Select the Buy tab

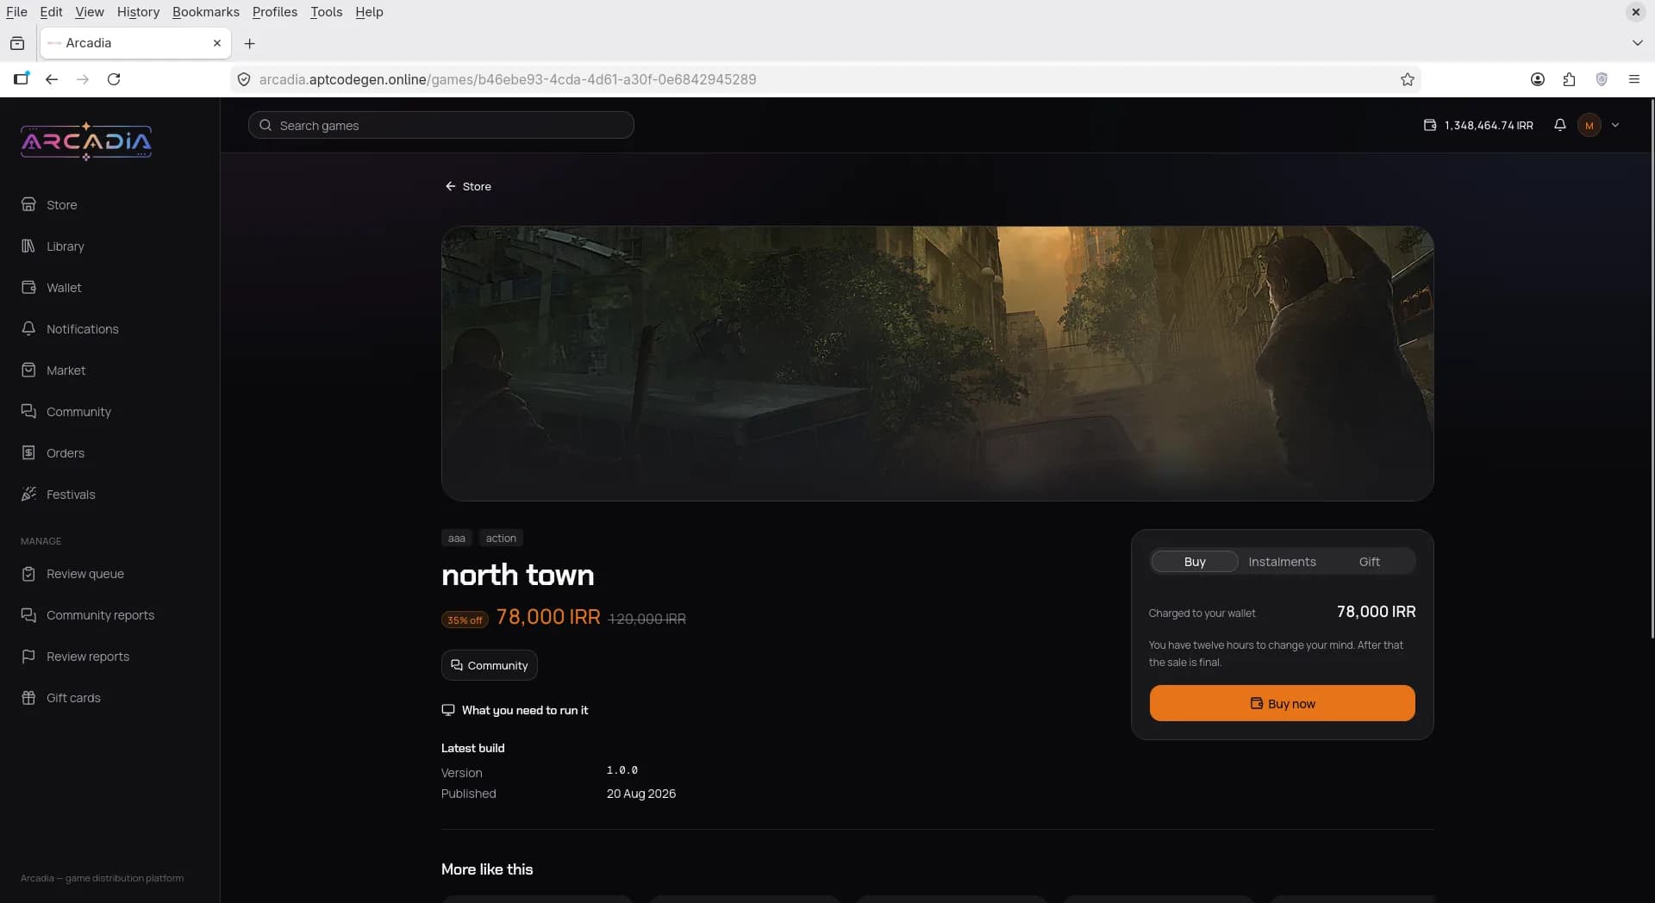point(1195,562)
